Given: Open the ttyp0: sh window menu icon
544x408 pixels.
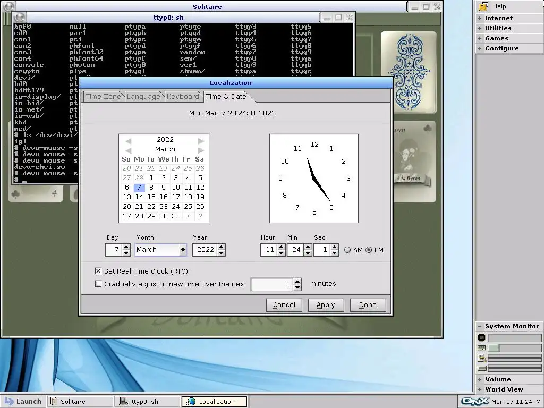Looking at the screenshot, I should point(20,17).
